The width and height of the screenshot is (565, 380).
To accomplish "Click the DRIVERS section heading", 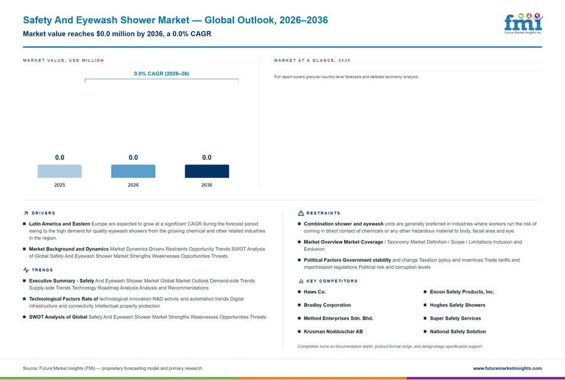I will pyautogui.click(x=43, y=213).
